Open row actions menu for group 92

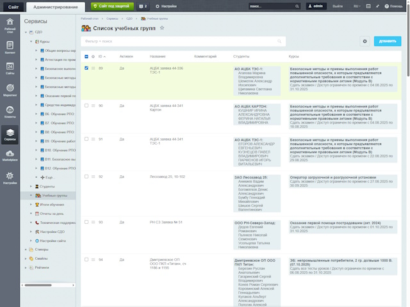[x=93, y=177]
